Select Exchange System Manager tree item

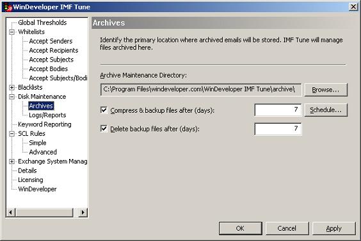tap(52, 162)
